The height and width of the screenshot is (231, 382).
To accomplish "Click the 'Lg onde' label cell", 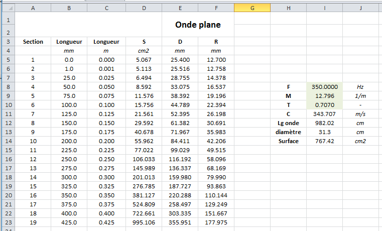I will click(x=289, y=123).
